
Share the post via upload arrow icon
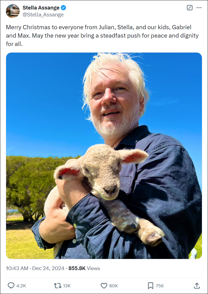click(197, 286)
